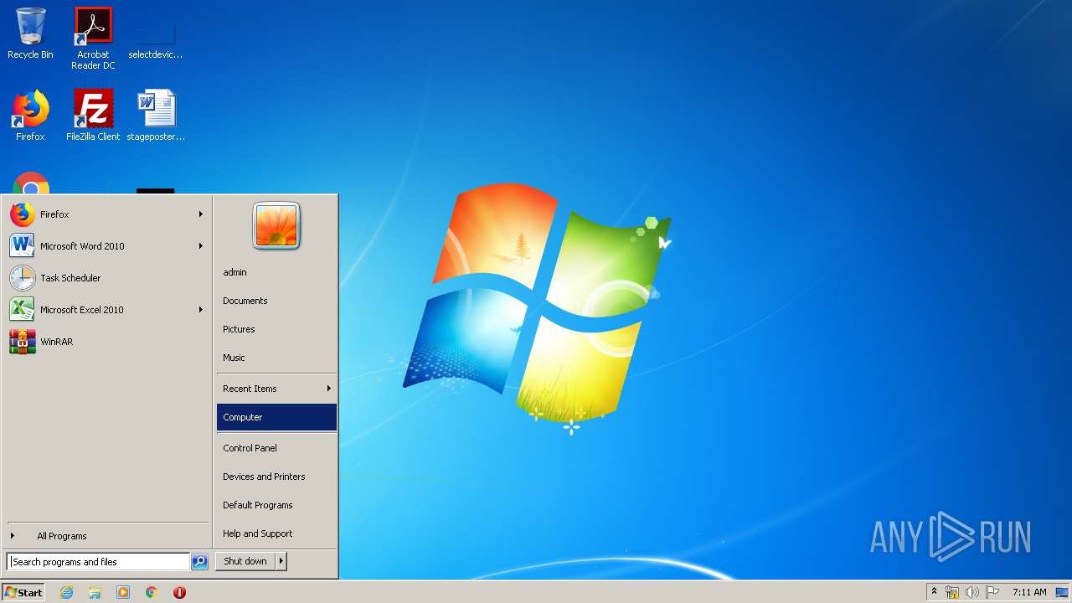Select Computer in Start menu

276,417
